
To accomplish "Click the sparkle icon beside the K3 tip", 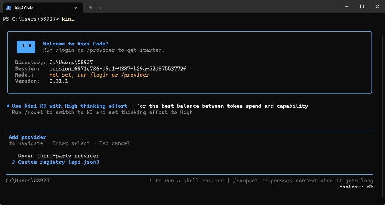I will [8, 106].
